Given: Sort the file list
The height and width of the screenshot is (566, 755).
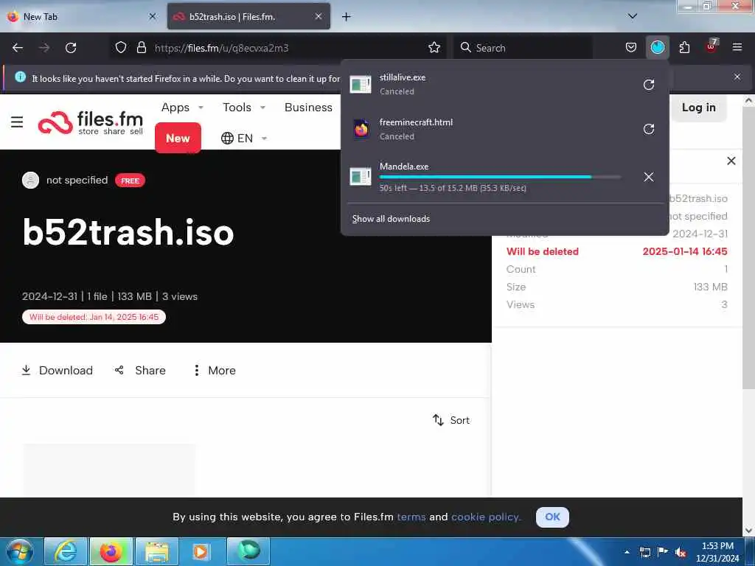Looking at the screenshot, I should 450,420.
